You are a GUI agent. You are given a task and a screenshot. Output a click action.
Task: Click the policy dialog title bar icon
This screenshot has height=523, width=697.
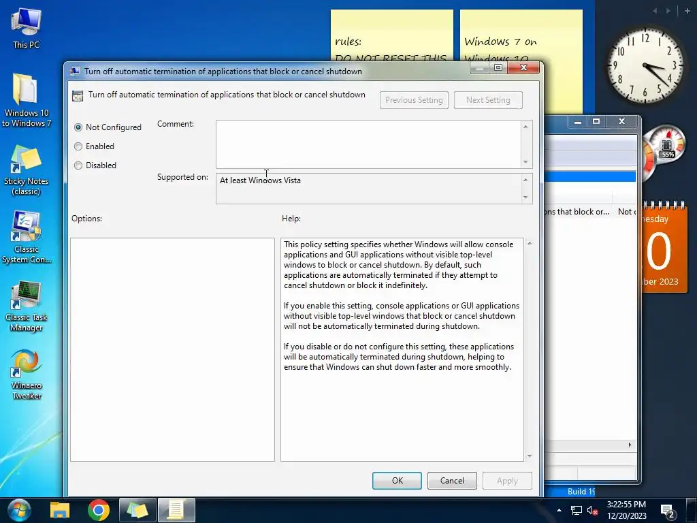pyautogui.click(x=75, y=71)
